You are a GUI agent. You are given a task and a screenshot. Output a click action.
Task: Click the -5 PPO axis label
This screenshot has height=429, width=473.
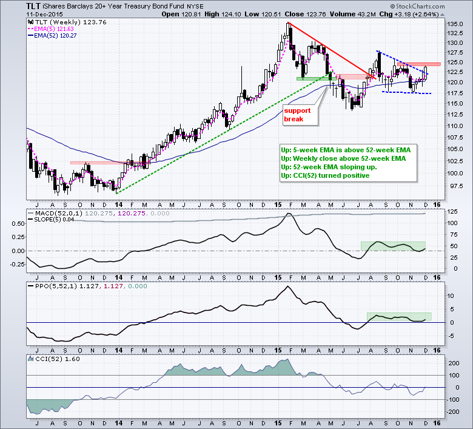(x=451, y=336)
